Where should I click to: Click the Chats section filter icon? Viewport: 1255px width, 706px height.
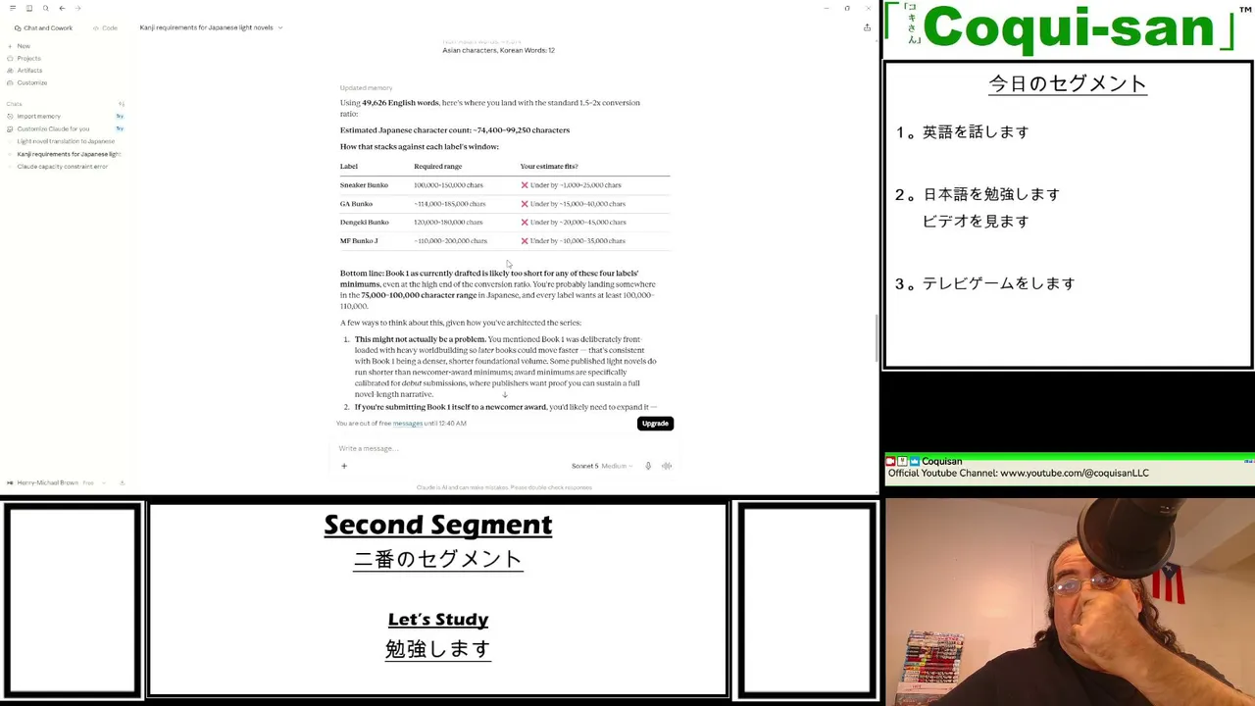click(x=122, y=104)
